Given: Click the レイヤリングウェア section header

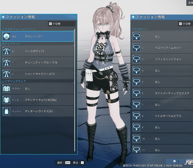Looking at the screenshot, I should point(14,81).
